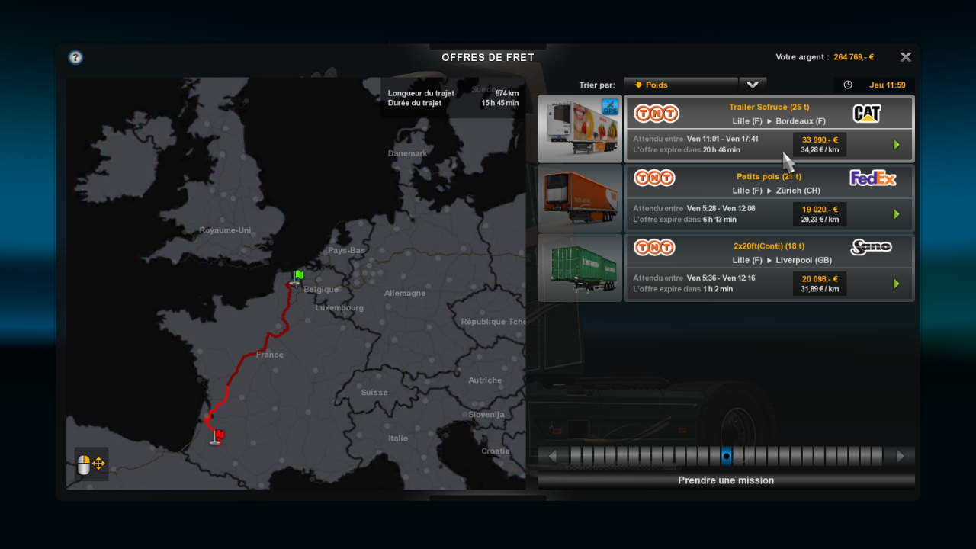This screenshot has height=549, width=976.
Task: Click Lille (F) ► Bordeaux (F) route text
Action: (x=779, y=121)
